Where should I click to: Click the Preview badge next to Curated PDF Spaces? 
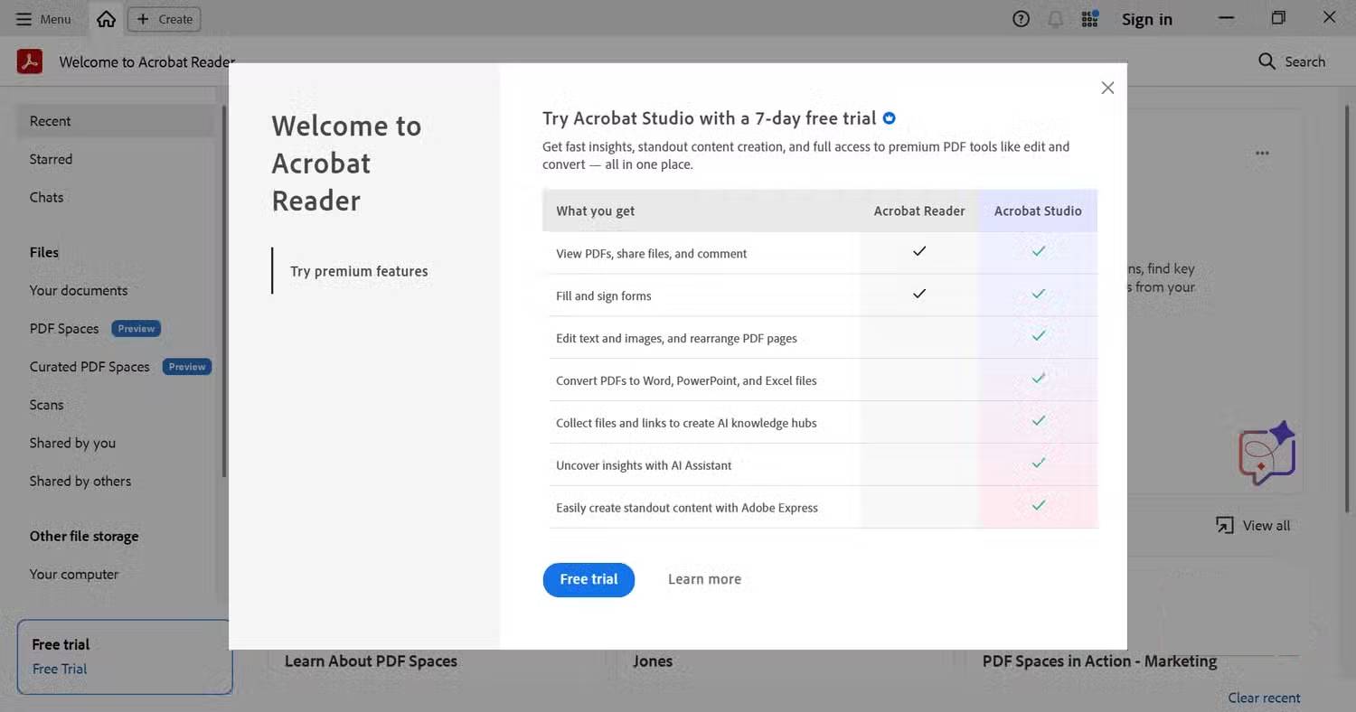[x=187, y=367]
